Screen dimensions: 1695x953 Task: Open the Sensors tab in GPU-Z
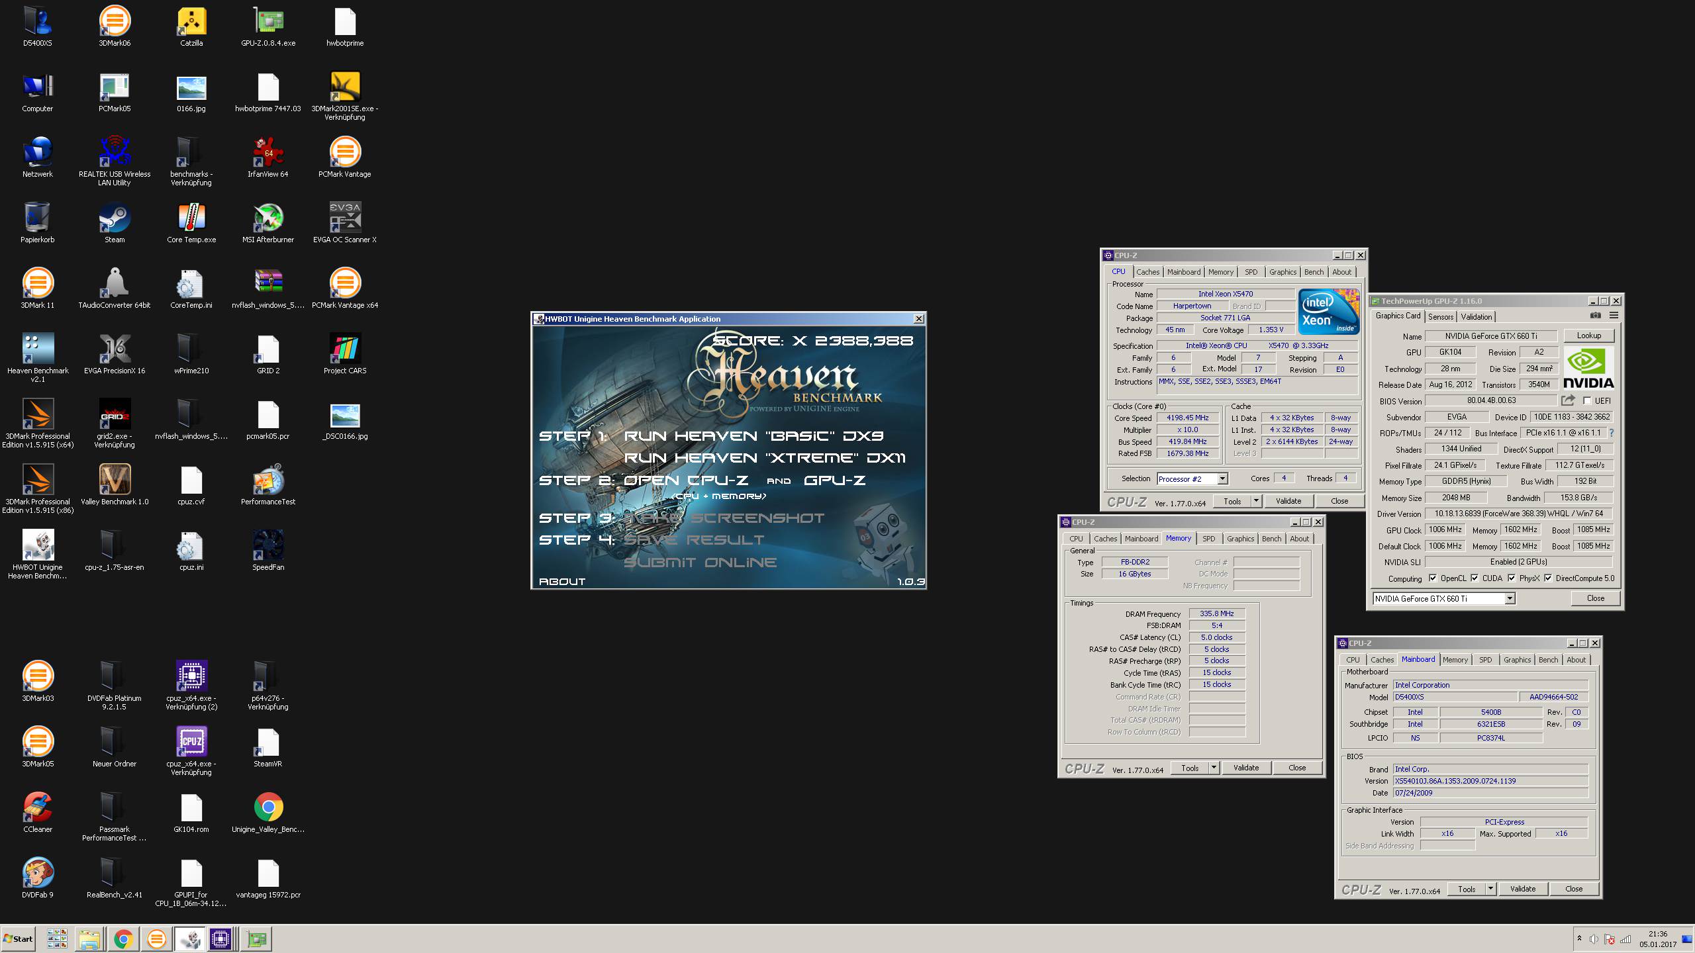coord(1441,317)
